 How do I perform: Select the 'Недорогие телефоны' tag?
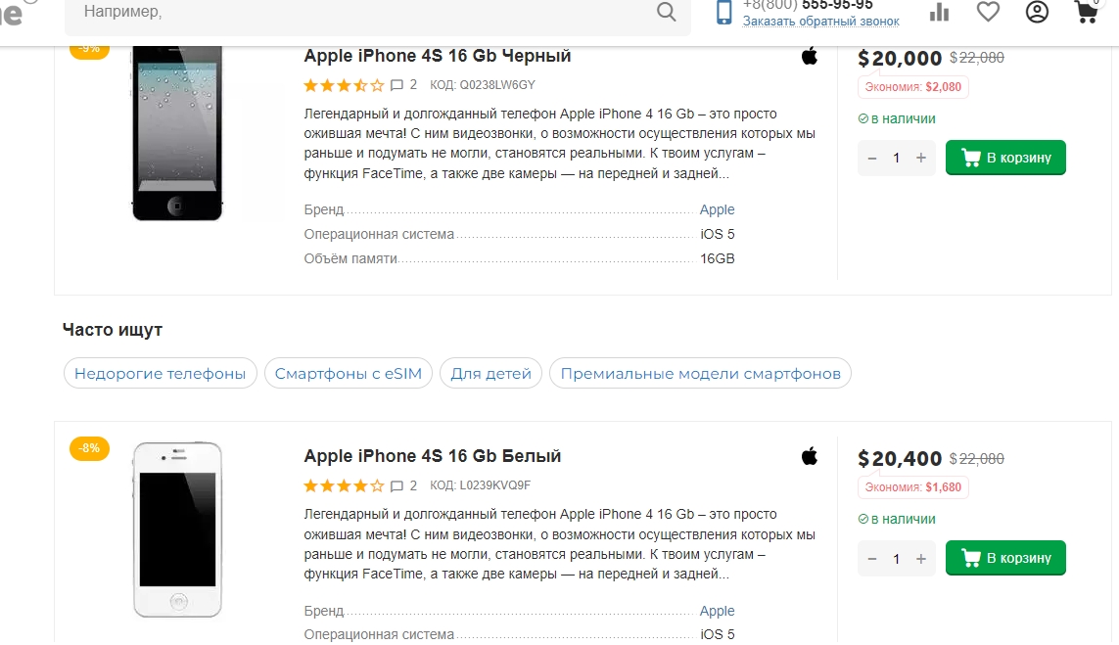pos(161,373)
